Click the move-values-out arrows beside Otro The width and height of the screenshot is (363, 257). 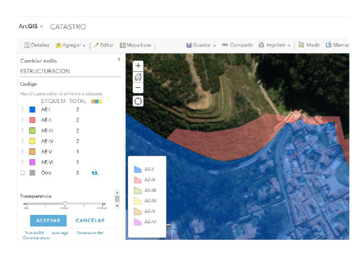click(x=95, y=173)
